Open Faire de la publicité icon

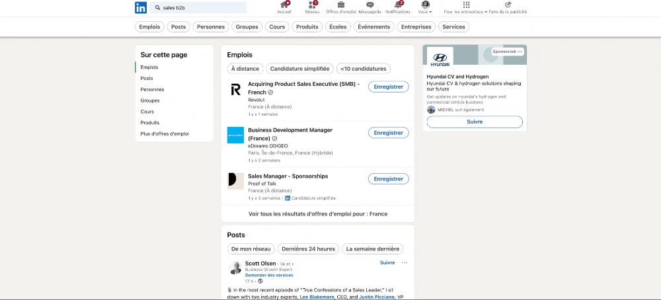[508, 7]
